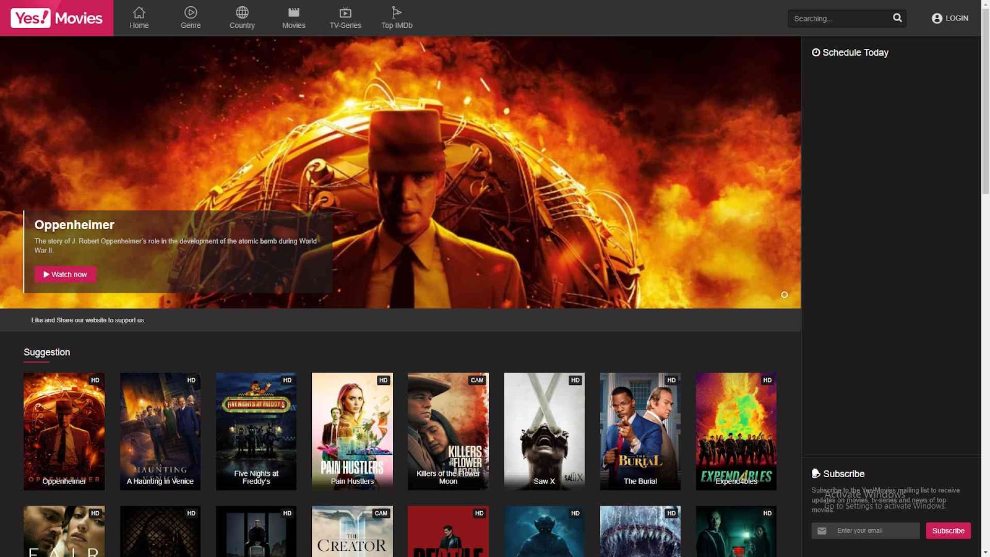
Task: Open the Oppenheimer title in the banner
Action: [x=74, y=225]
